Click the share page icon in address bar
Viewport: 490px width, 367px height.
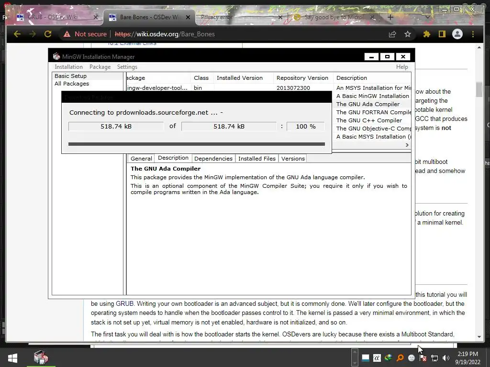click(x=392, y=34)
